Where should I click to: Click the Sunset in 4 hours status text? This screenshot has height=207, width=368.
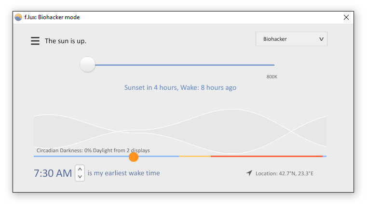point(180,87)
